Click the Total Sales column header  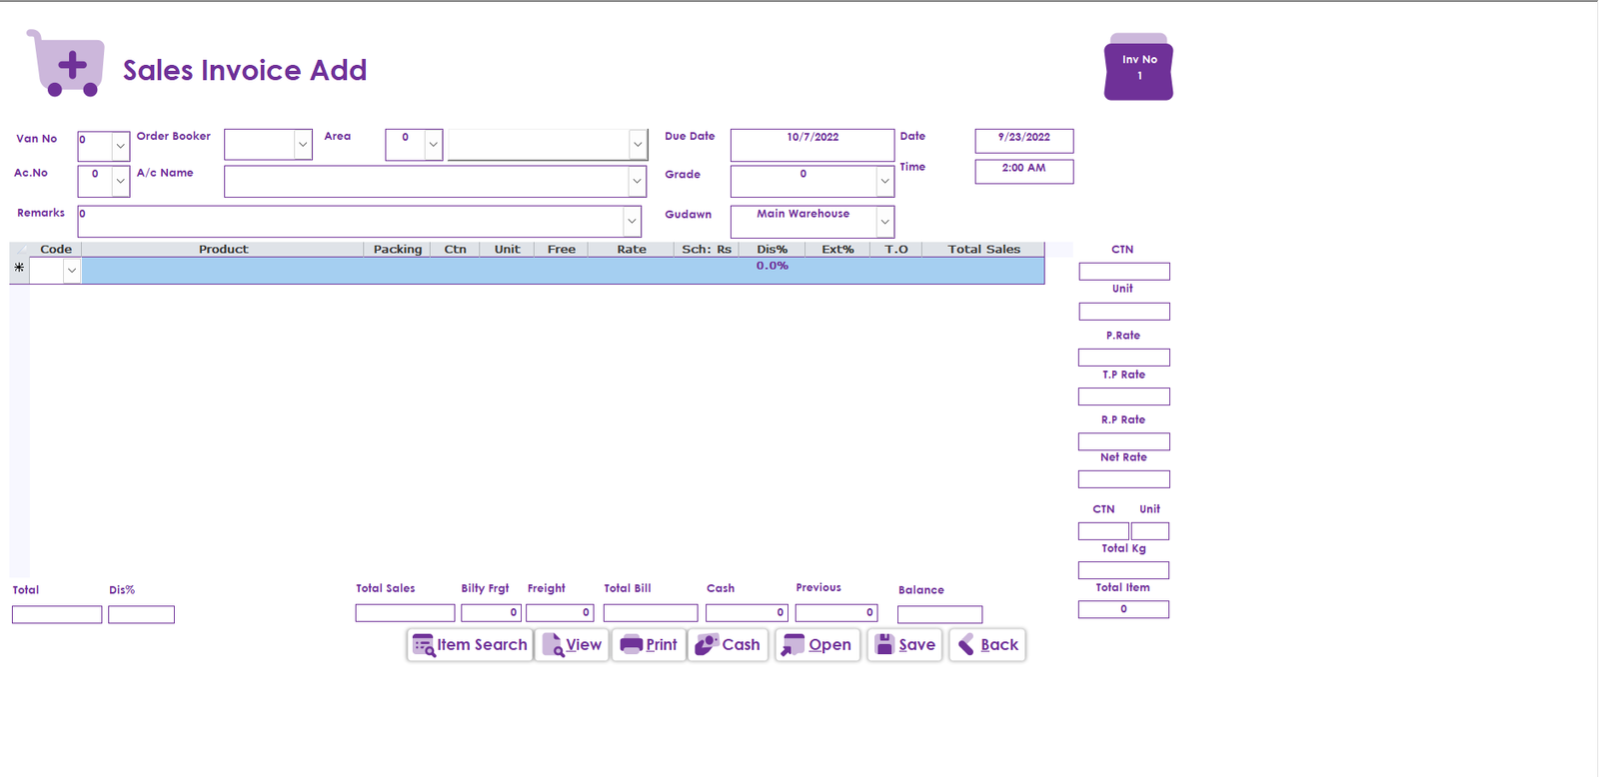click(983, 250)
